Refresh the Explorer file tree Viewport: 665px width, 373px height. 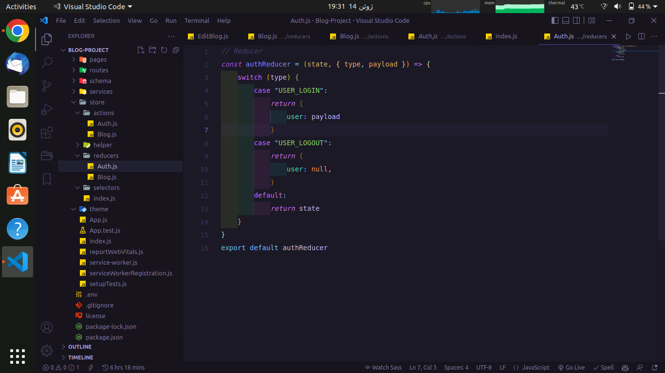coord(164,50)
